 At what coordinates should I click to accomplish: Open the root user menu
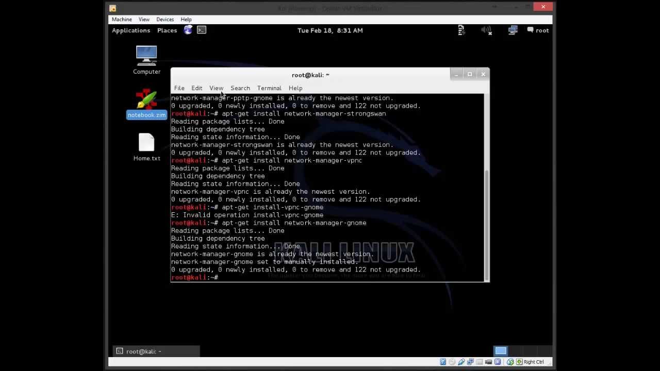(x=538, y=30)
